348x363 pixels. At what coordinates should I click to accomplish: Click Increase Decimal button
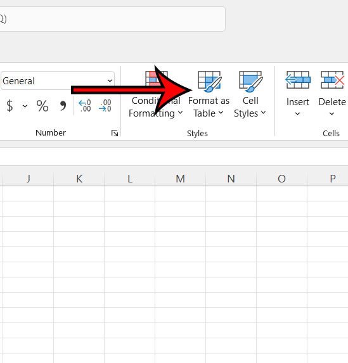point(85,106)
